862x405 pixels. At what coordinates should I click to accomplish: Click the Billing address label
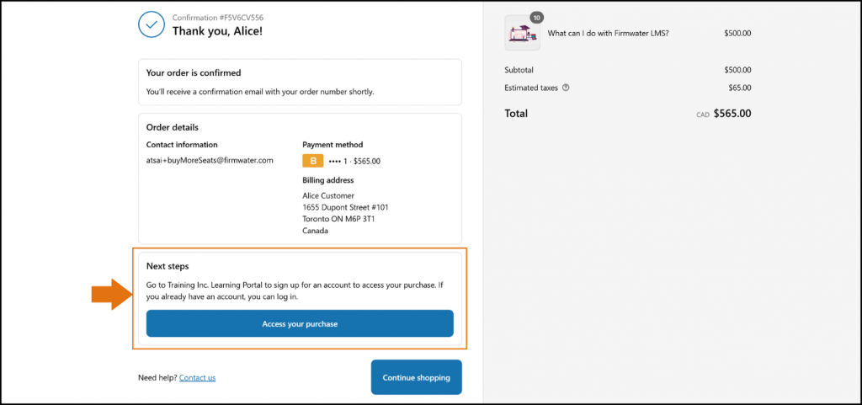pyautogui.click(x=328, y=180)
